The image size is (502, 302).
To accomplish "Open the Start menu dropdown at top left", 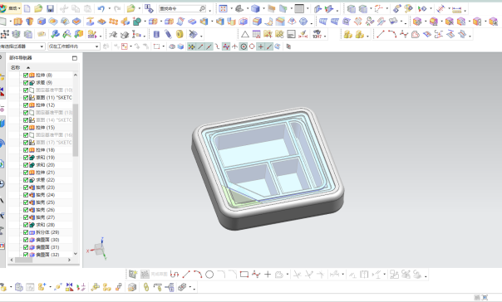I will pos(11,8).
